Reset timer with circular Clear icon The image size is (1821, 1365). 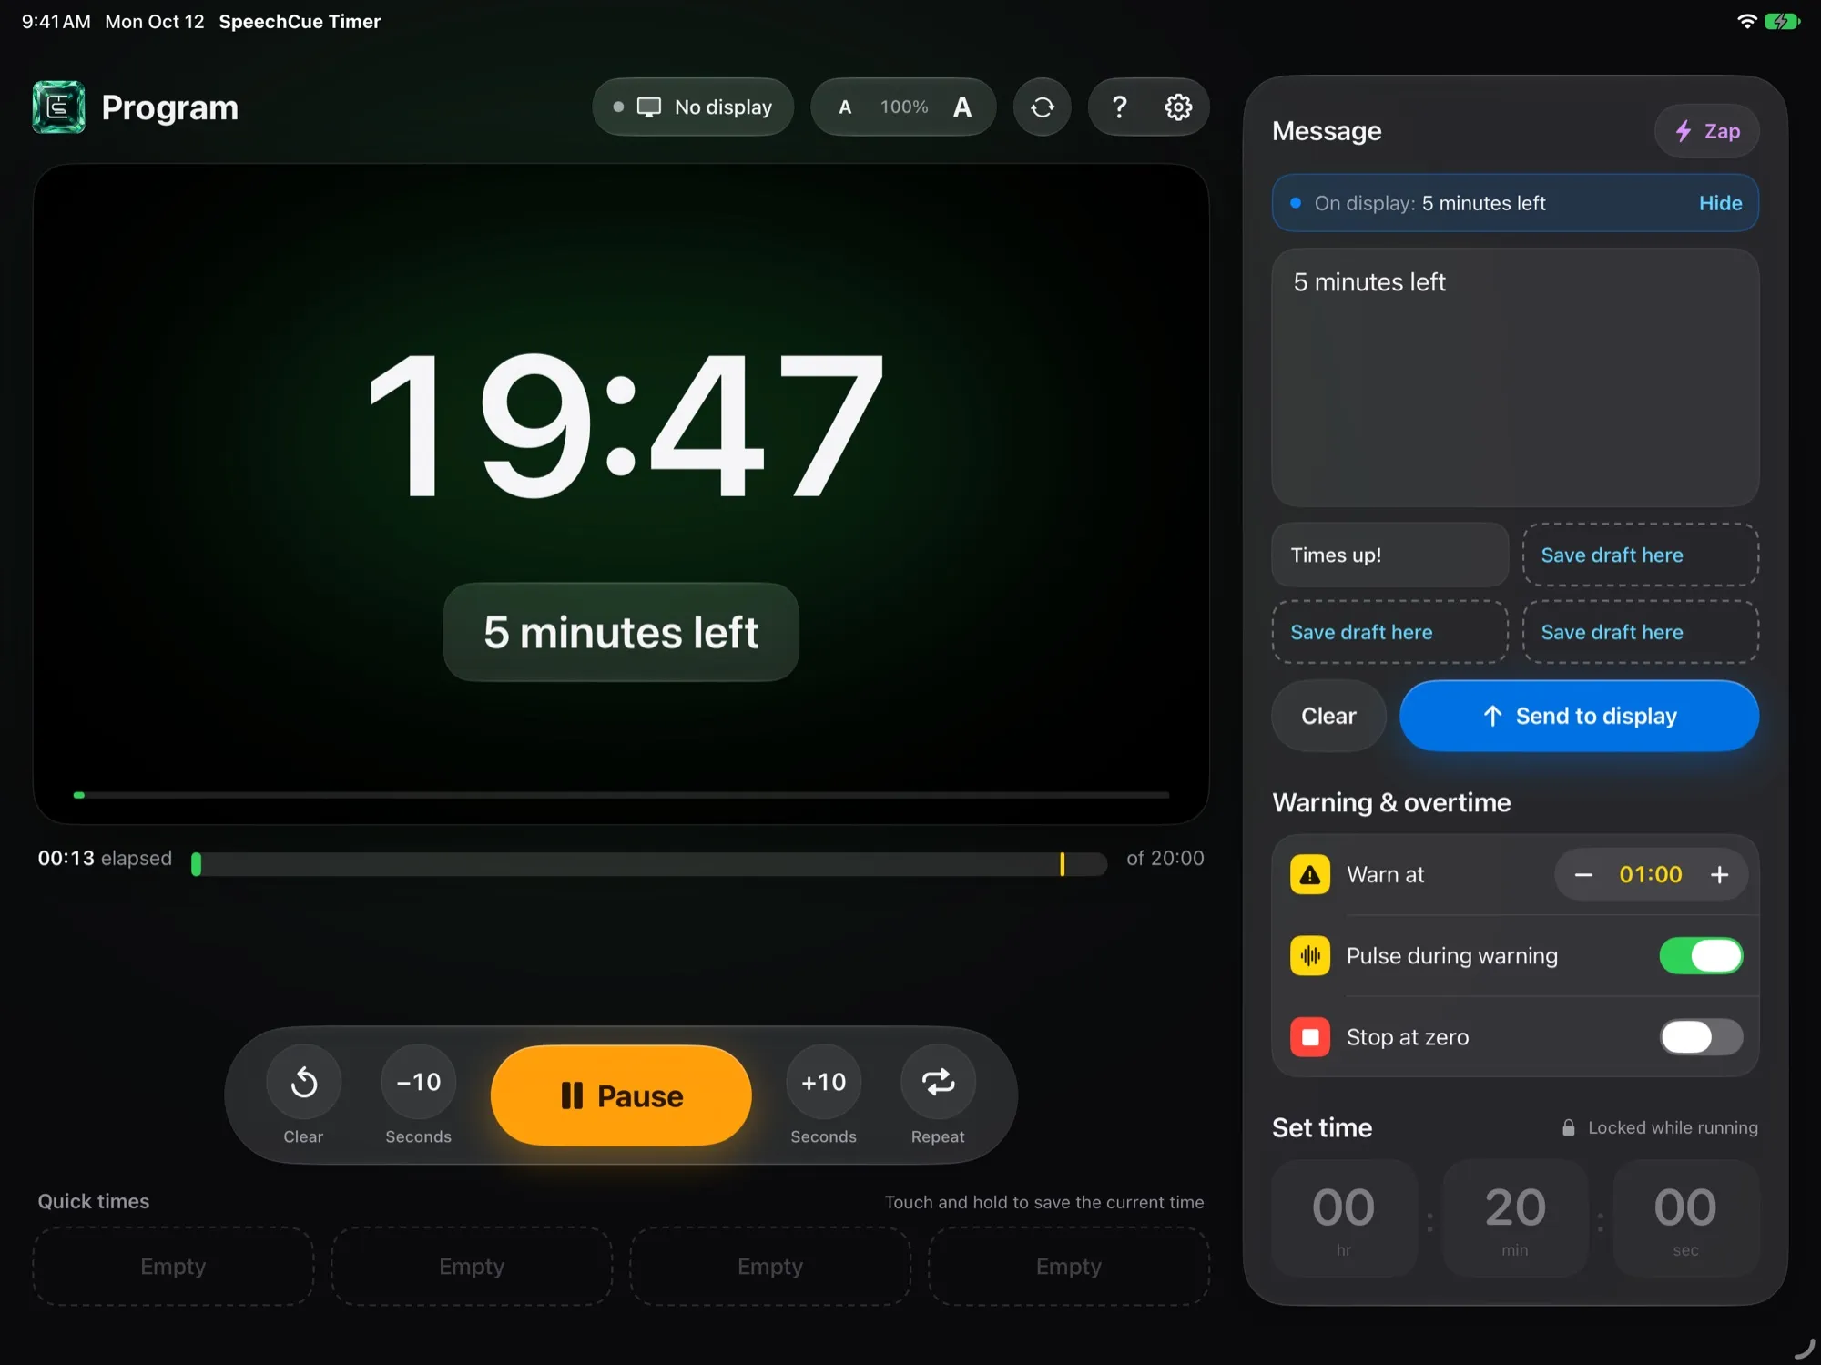click(x=304, y=1082)
